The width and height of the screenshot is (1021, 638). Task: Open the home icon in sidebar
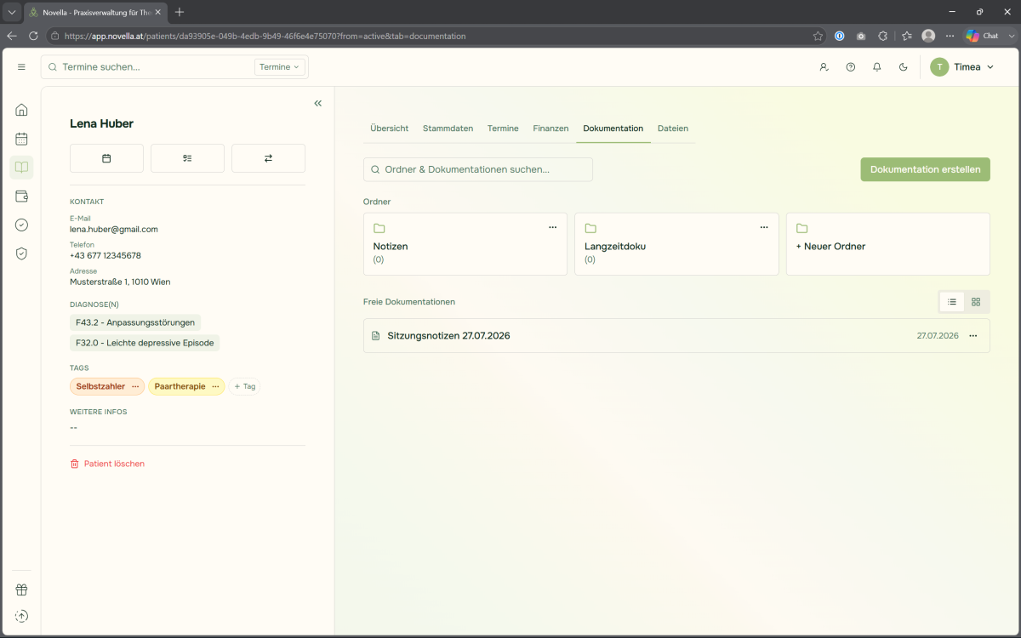pos(22,110)
